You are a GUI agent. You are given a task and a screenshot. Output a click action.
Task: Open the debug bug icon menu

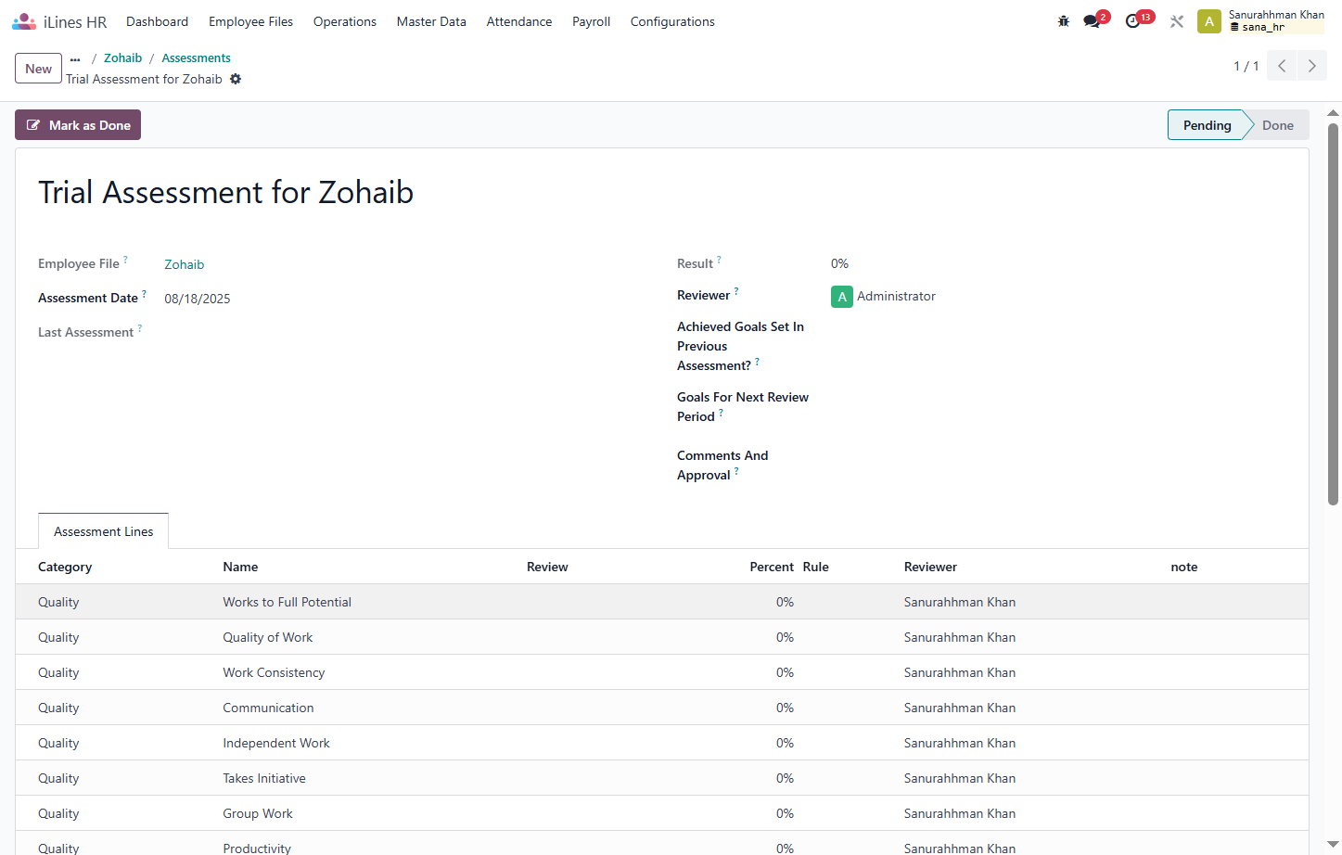point(1064,21)
